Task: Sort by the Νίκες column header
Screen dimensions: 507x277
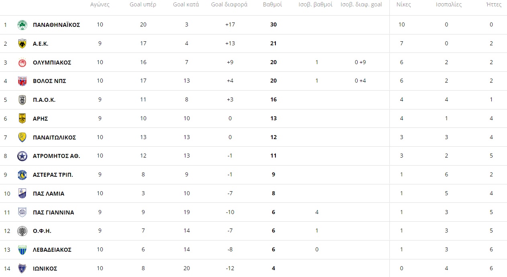Action: 403,5
